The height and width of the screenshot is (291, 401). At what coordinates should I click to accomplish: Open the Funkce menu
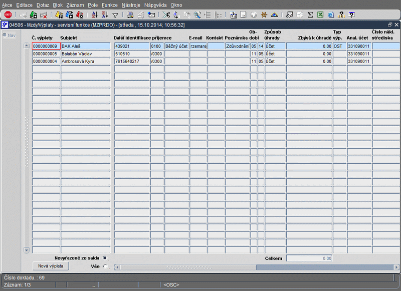(x=110, y=5)
